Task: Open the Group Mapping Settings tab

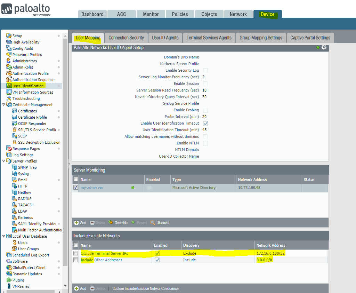Action: (x=261, y=38)
